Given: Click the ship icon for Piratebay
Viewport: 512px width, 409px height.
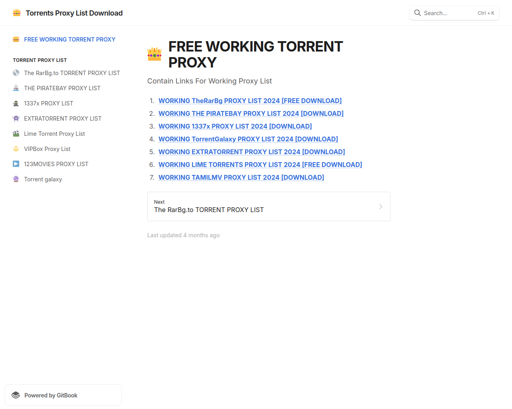Looking at the screenshot, I should 16,88.
